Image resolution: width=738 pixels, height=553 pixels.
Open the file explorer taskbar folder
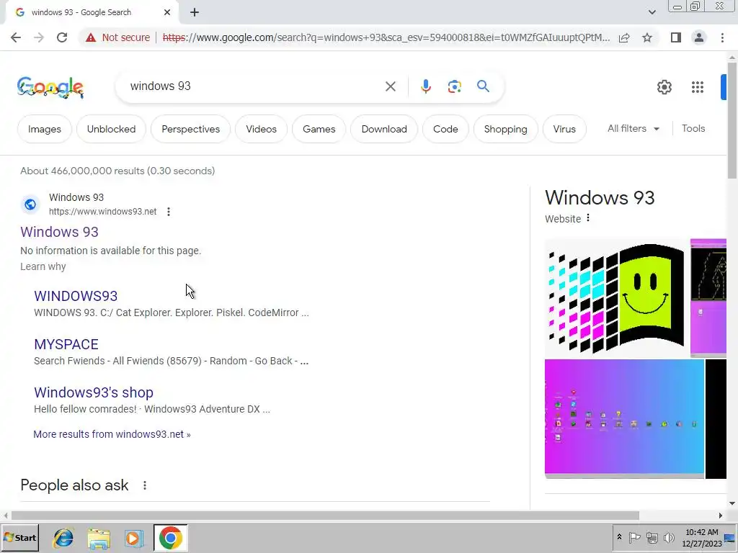coord(98,538)
